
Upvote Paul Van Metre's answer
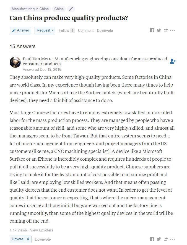(x=20, y=239)
